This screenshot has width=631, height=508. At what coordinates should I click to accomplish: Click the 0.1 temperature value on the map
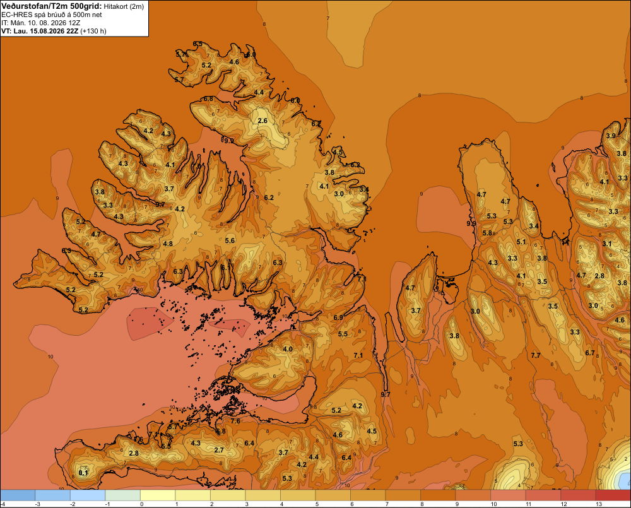[83, 473]
